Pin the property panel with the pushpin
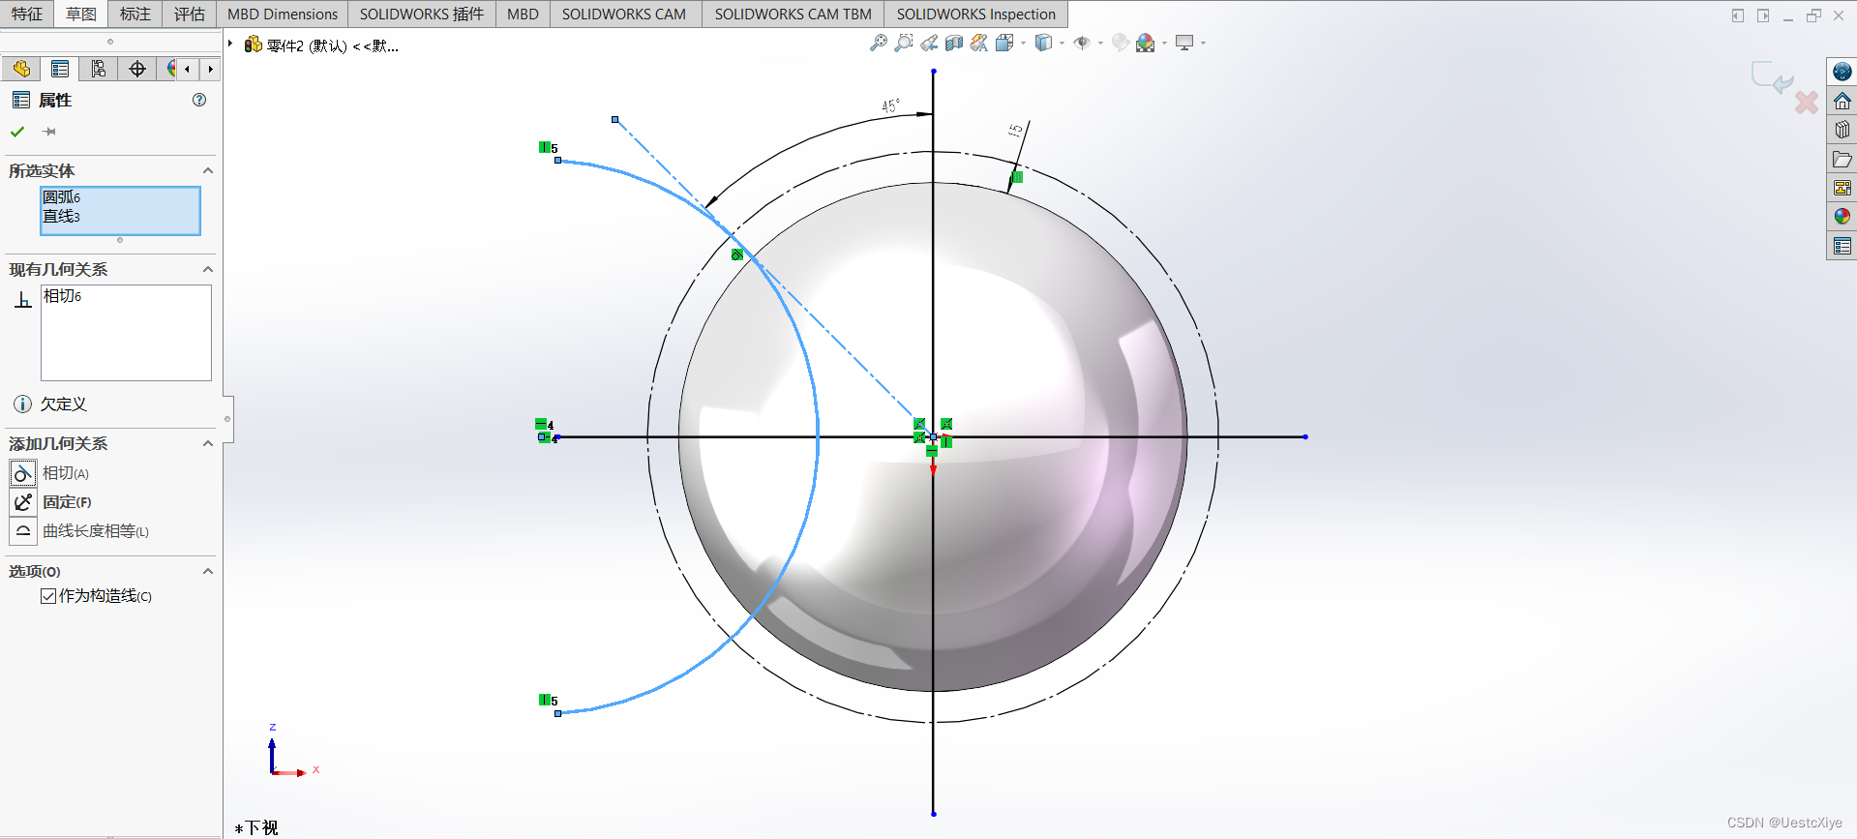Image resolution: width=1857 pixels, height=839 pixels. (x=49, y=132)
